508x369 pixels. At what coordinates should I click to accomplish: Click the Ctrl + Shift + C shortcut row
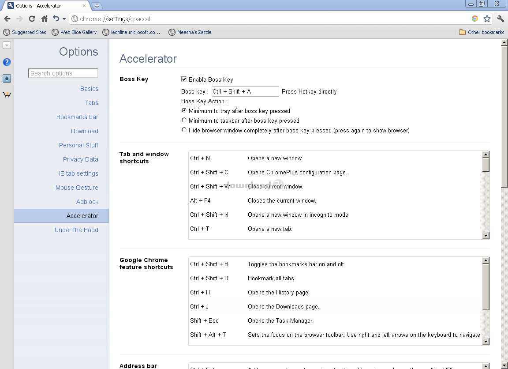335,172
